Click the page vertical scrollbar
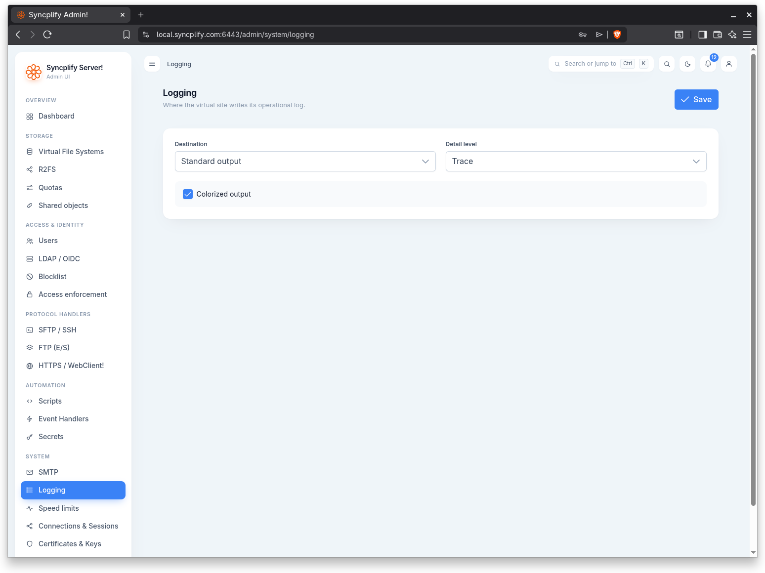765x573 pixels. click(754, 280)
